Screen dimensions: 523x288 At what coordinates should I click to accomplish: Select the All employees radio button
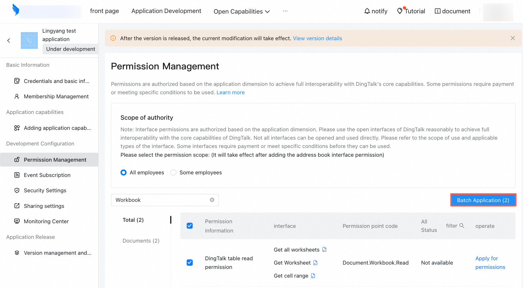coord(124,173)
